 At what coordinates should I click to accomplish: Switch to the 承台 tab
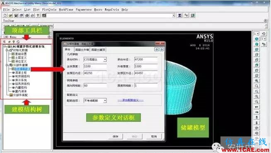click(x=68, y=49)
